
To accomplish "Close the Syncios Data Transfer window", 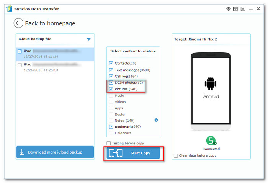I will click(258, 9).
